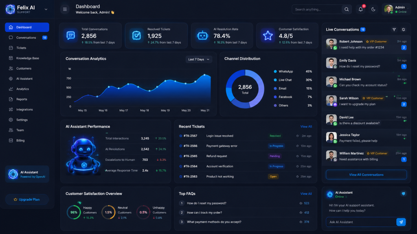Open Analytics in the sidebar
This screenshot has width=417, height=234.
[27, 89]
